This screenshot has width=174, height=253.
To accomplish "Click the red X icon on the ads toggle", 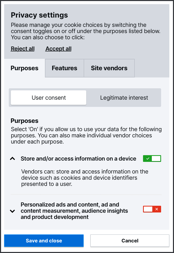I will pyautogui.click(x=156, y=209).
